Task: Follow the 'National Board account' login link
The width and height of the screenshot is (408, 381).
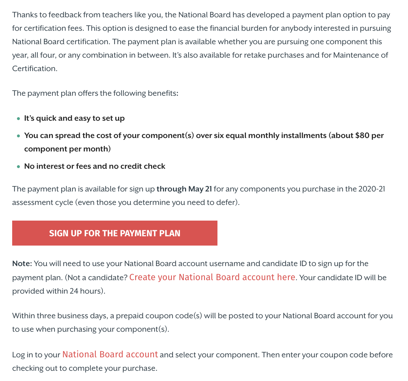Action: point(110,354)
